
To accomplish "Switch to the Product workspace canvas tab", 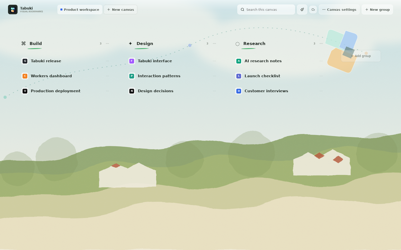I will (x=80, y=9).
